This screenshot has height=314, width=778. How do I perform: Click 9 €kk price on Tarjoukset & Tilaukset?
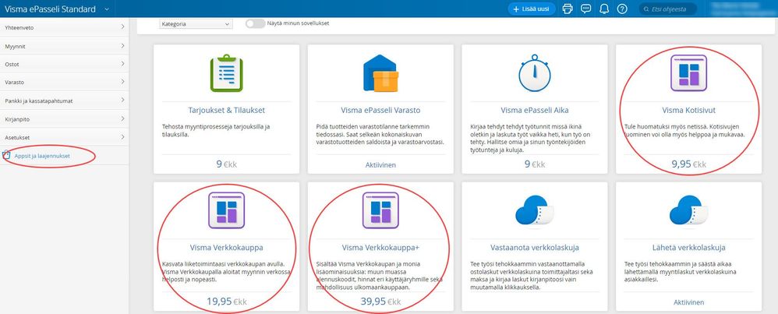tap(226, 164)
